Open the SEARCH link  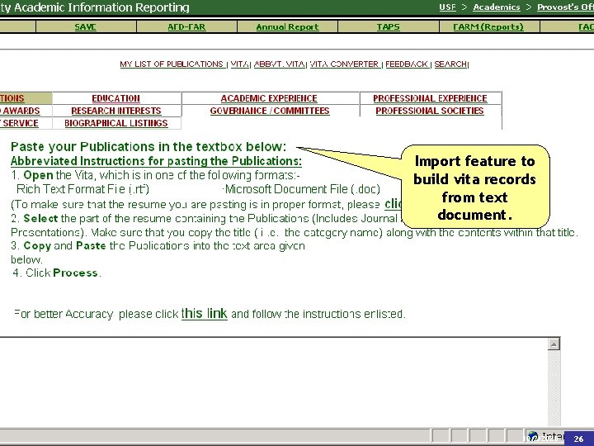click(x=450, y=64)
